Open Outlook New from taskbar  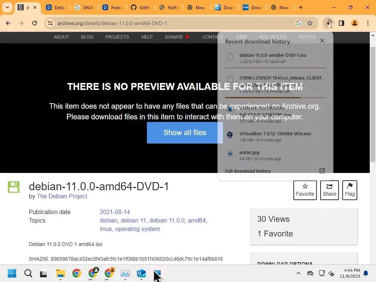(141, 273)
